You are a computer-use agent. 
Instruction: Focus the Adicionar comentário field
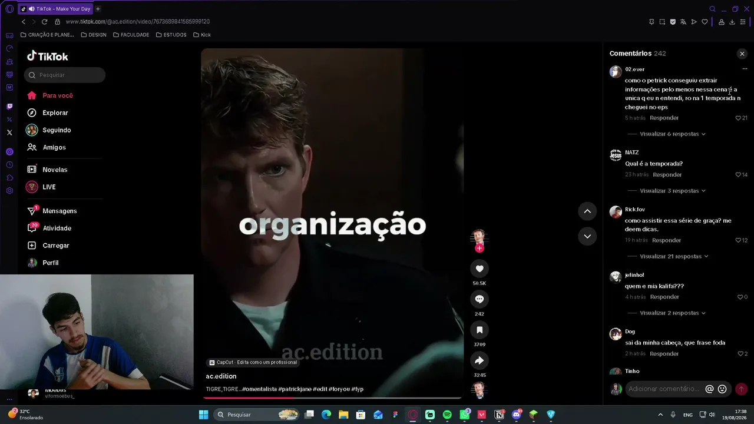pos(664,389)
